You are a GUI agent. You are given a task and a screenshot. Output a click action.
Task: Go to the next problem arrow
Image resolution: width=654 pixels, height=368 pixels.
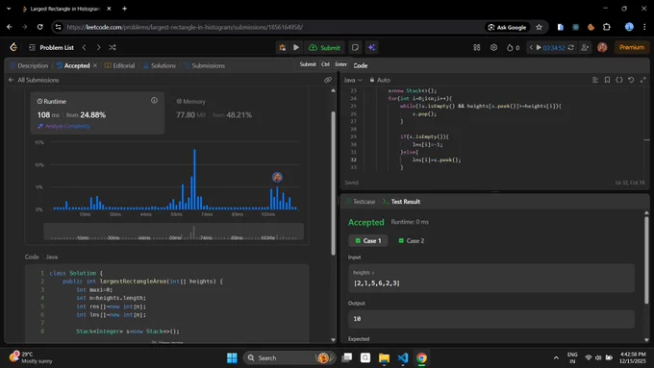98,47
